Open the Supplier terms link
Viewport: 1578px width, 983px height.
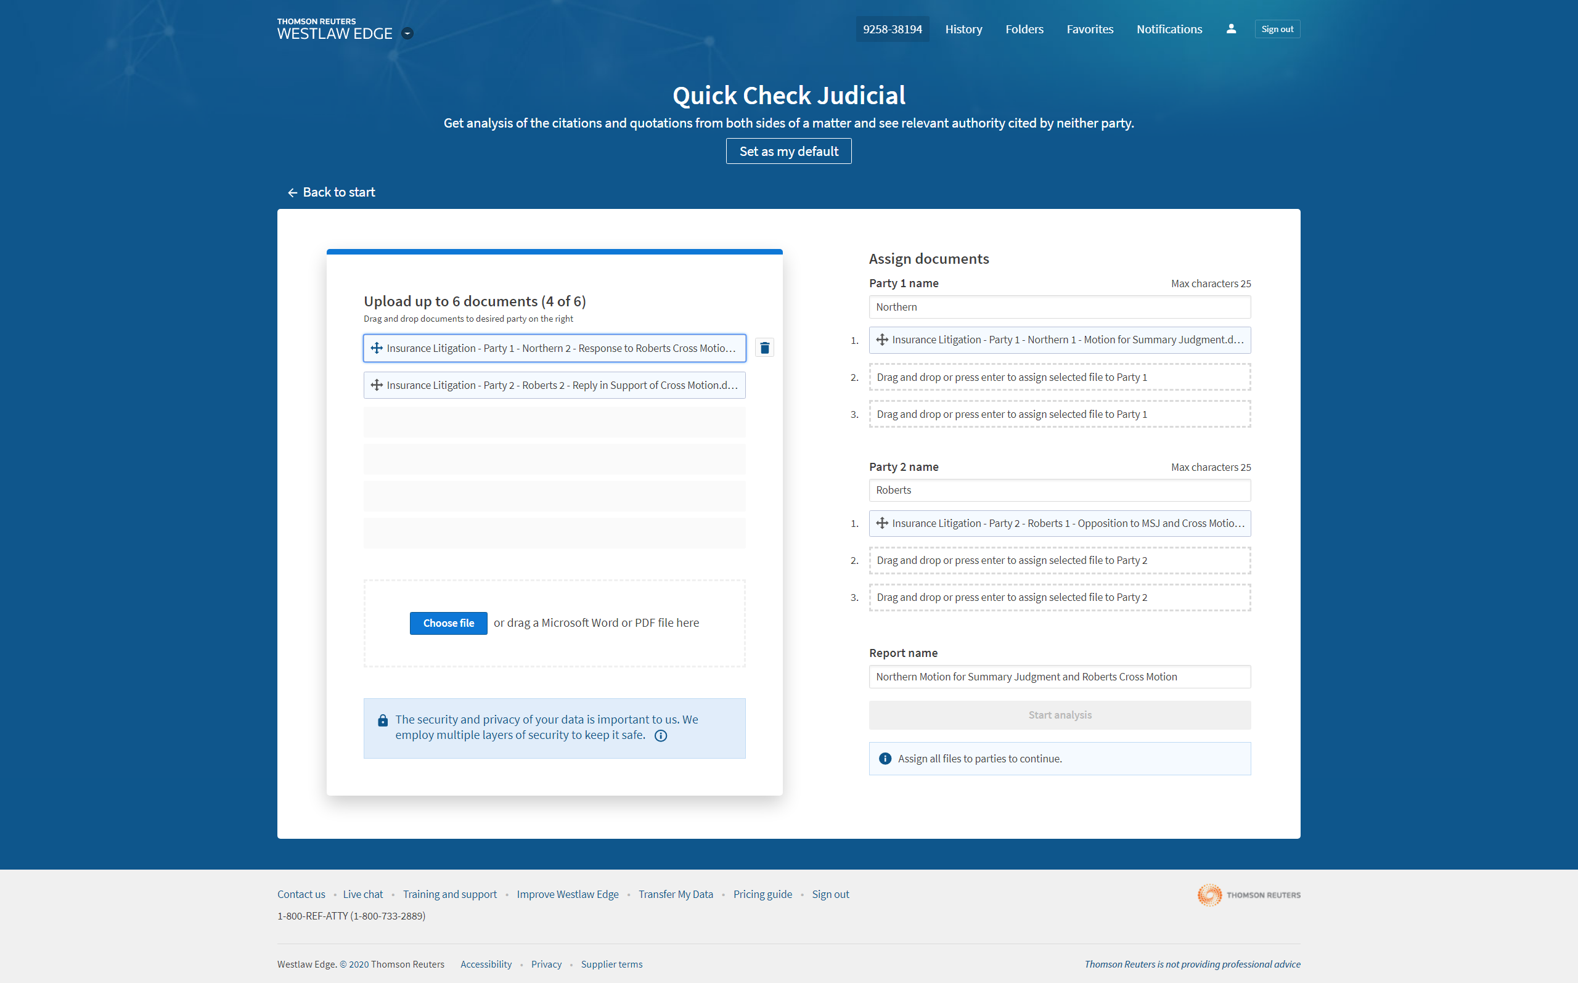click(x=611, y=964)
